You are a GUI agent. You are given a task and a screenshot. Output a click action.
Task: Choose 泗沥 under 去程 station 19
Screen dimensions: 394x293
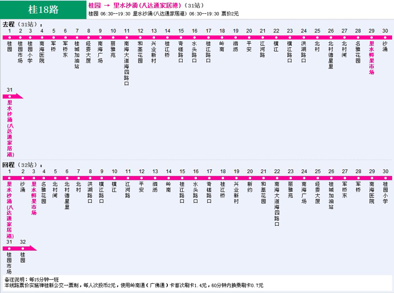pos(235,46)
